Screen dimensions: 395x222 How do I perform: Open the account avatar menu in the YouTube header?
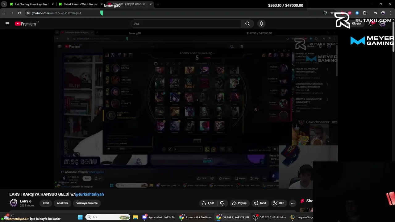383,24
